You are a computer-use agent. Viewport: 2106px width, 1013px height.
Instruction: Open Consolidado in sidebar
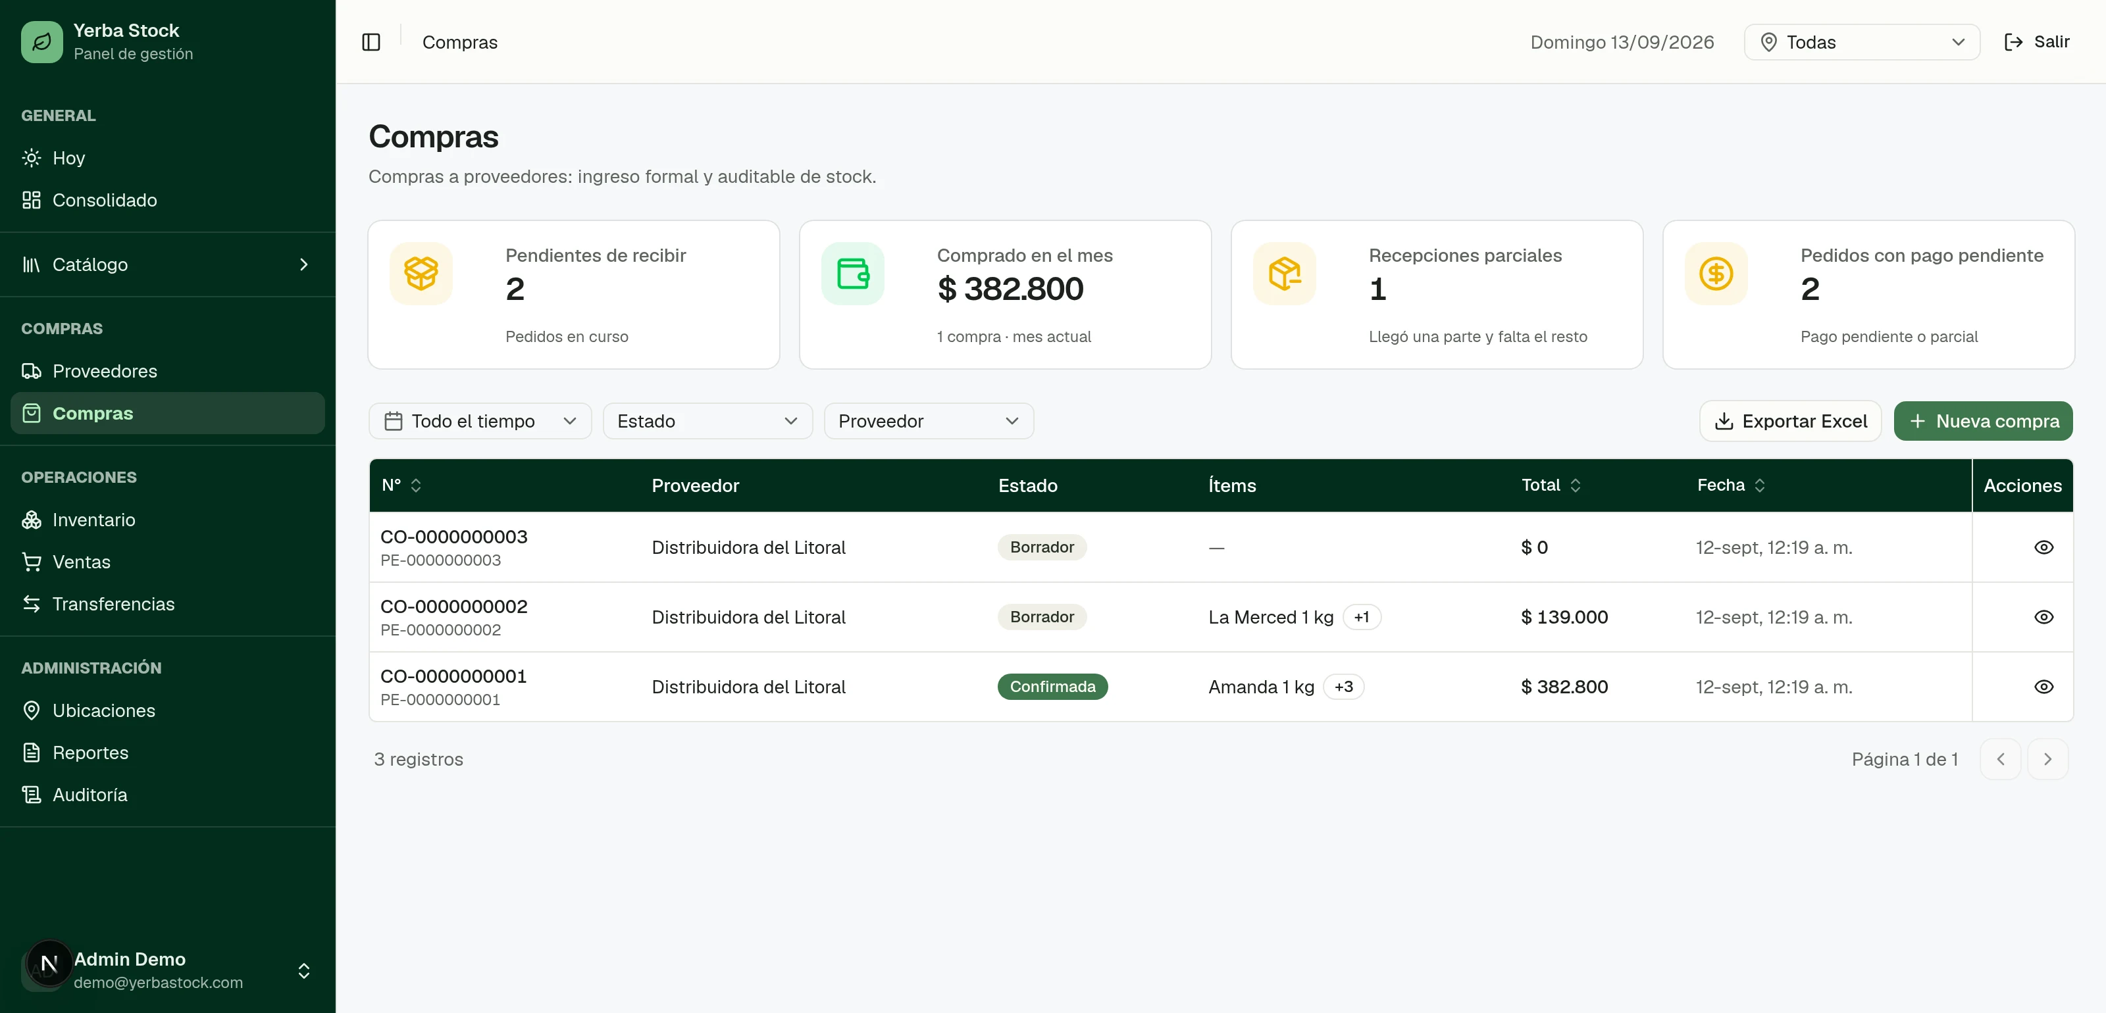pyautogui.click(x=167, y=200)
